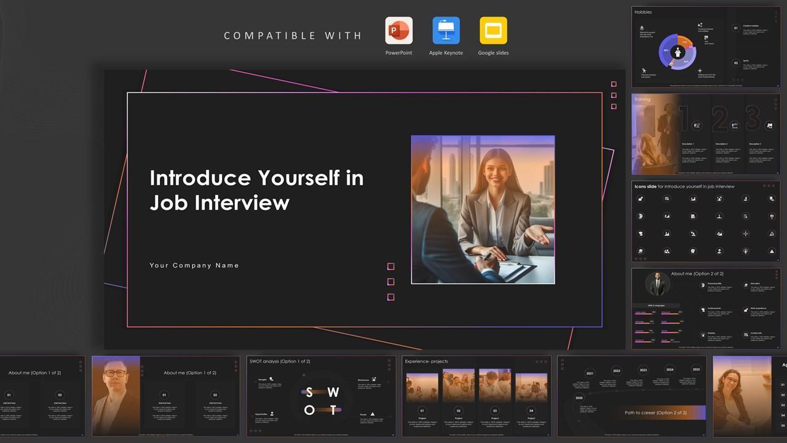Screen dimensions: 787x443
Task: Click the Apple Keynote app icon
Action: pos(446,30)
